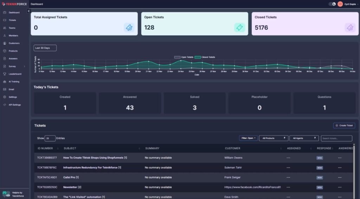
Task: Click the Create Ticket button
Action: [x=344, y=126]
